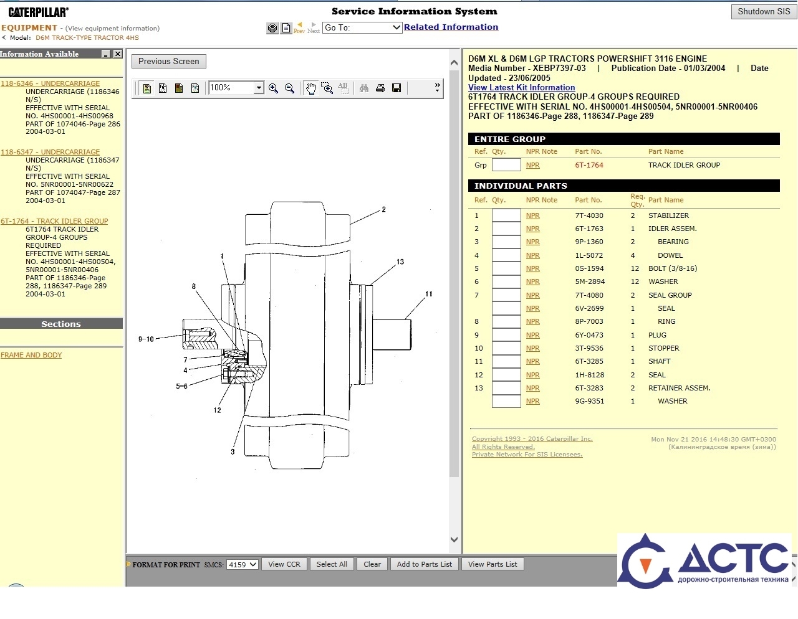Click the D6M TRACK-TYPE TRACTOR 4HS model link
The height and width of the screenshot is (619, 798).
(x=87, y=37)
